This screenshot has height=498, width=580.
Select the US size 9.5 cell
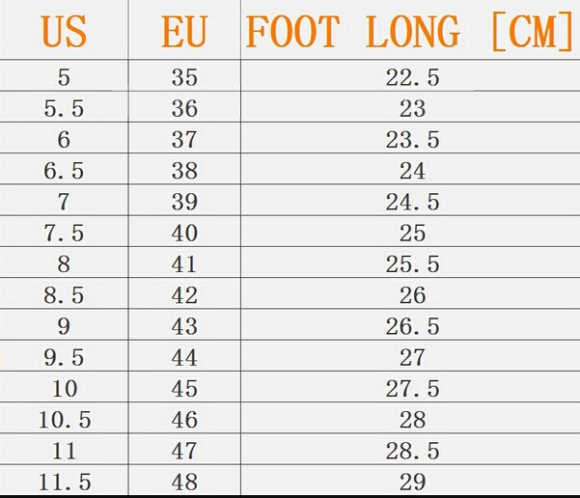pos(64,357)
